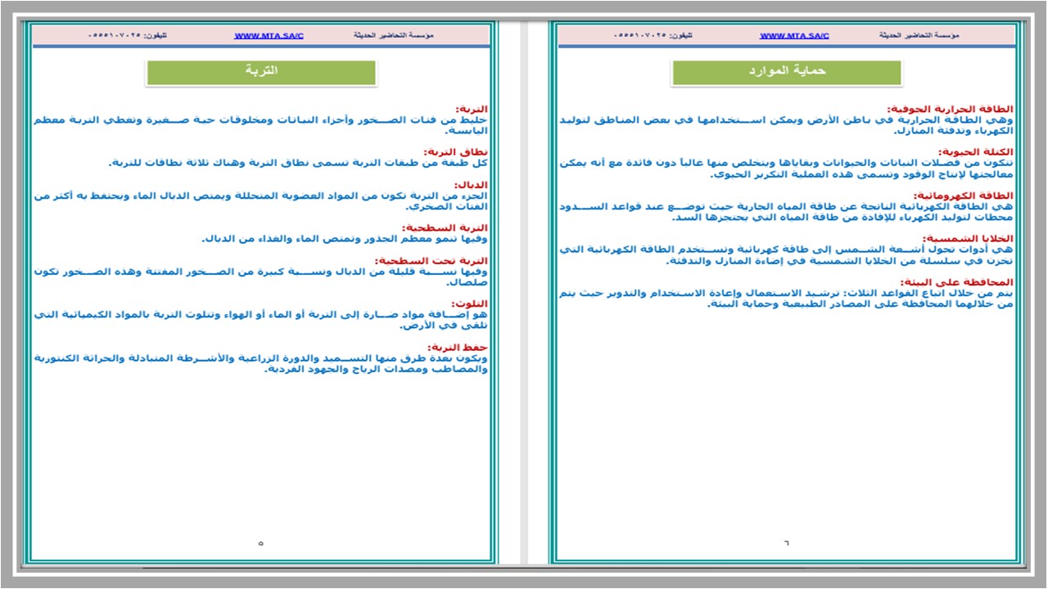Screen dimensions: 1048x589
Task: Select the green حماية الموارد page title
Action: coord(787,70)
